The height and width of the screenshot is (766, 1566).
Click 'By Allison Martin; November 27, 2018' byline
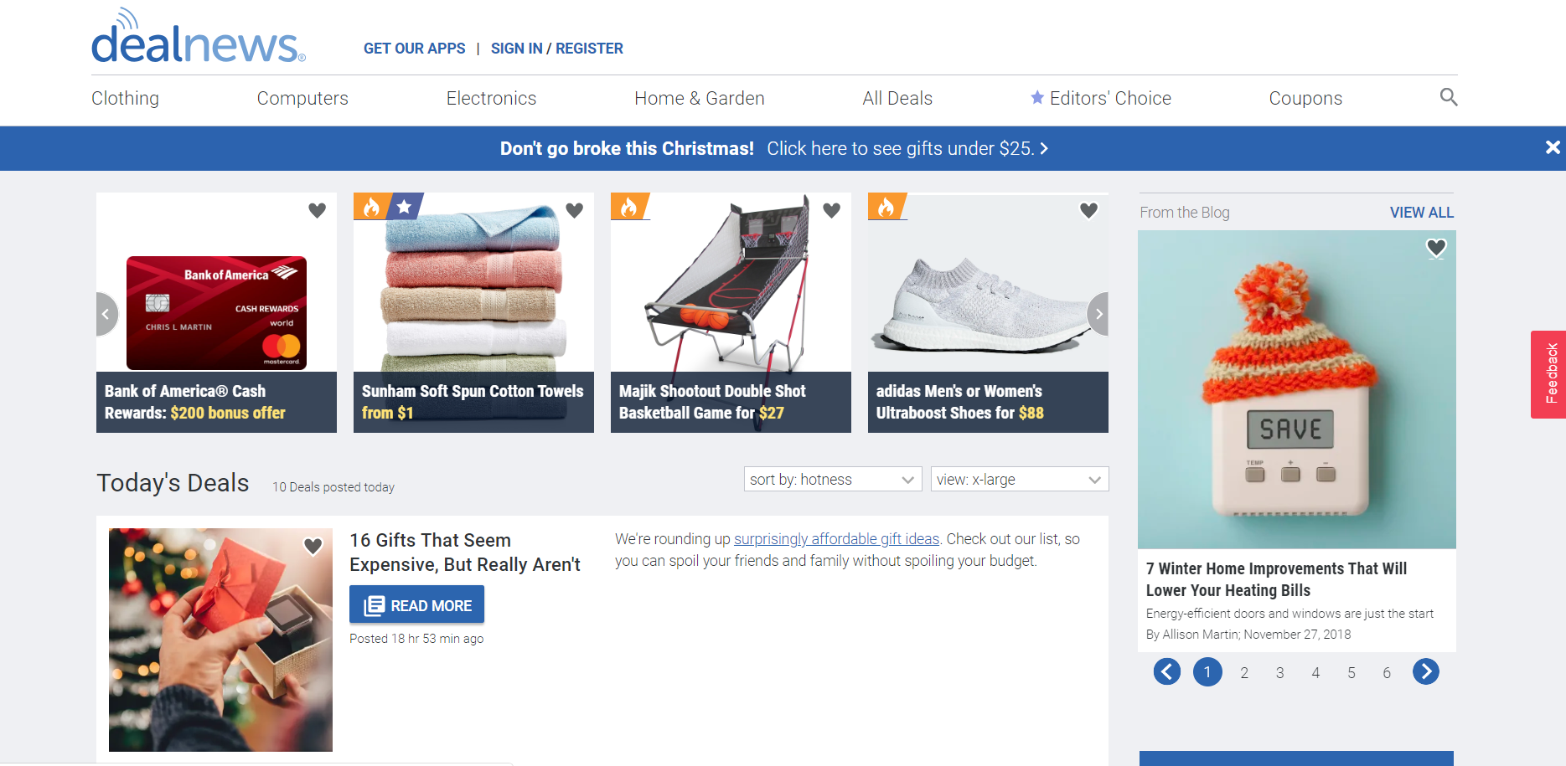(1248, 635)
